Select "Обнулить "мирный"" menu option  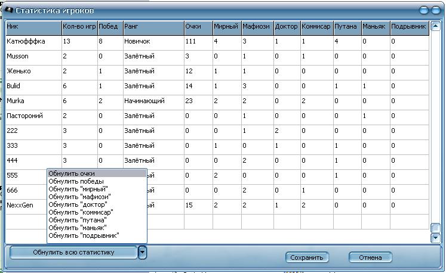pyautogui.click(x=96, y=189)
